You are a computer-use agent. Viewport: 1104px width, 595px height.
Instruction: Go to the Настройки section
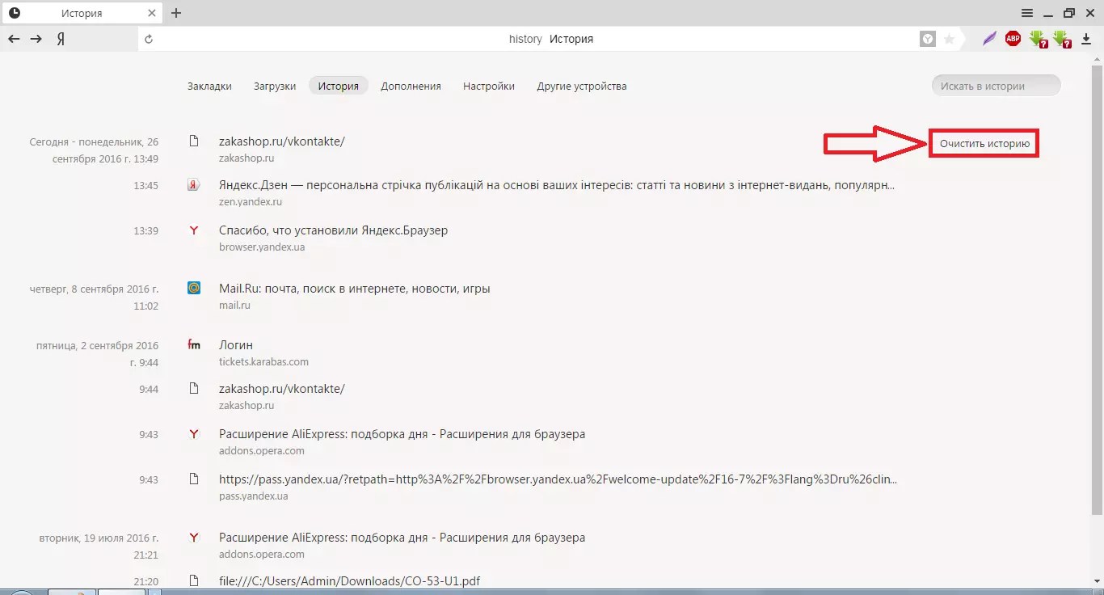click(x=488, y=87)
